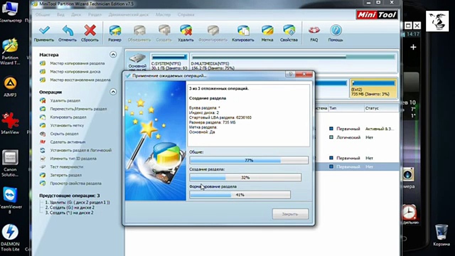Click the Статус column header
This screenshot has height=256, width=455.
[381, 108]
